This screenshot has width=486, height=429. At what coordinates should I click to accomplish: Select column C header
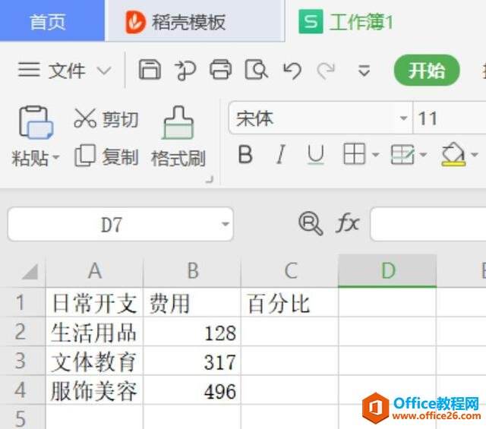pyautogui.click(x=290, y=271)
